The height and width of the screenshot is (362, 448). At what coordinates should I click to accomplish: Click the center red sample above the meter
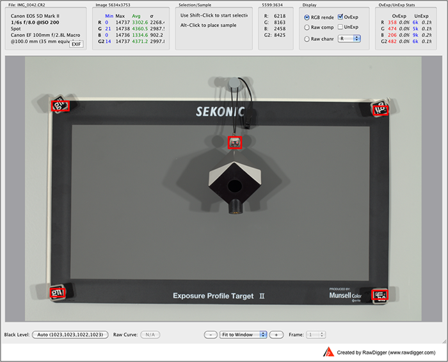coord(235,142)
